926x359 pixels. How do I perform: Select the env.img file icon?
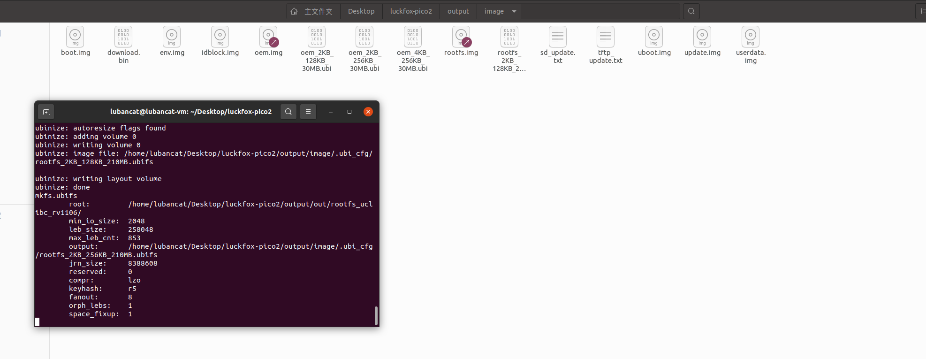pos(172,36)
